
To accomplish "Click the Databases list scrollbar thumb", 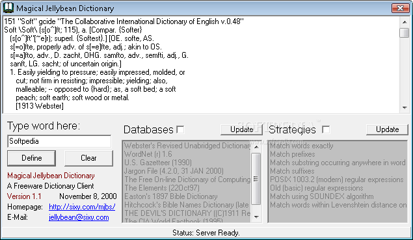I will click(x=256, y=179).
